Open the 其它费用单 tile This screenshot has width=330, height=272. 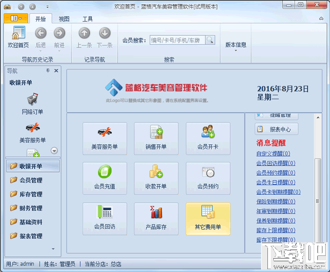click(208, 219)
